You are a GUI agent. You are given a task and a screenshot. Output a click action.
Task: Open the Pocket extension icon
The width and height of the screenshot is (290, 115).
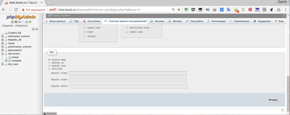tap(193, 10)
